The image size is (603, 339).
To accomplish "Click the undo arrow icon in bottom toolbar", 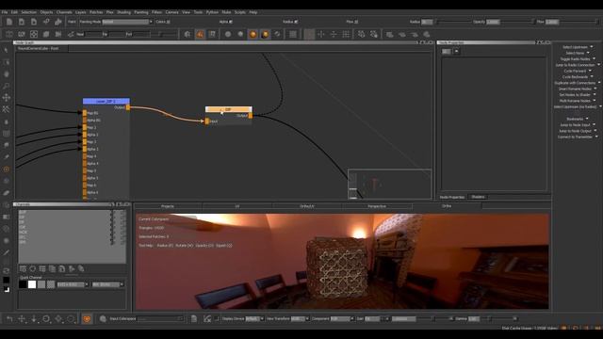I will point(9,318).
